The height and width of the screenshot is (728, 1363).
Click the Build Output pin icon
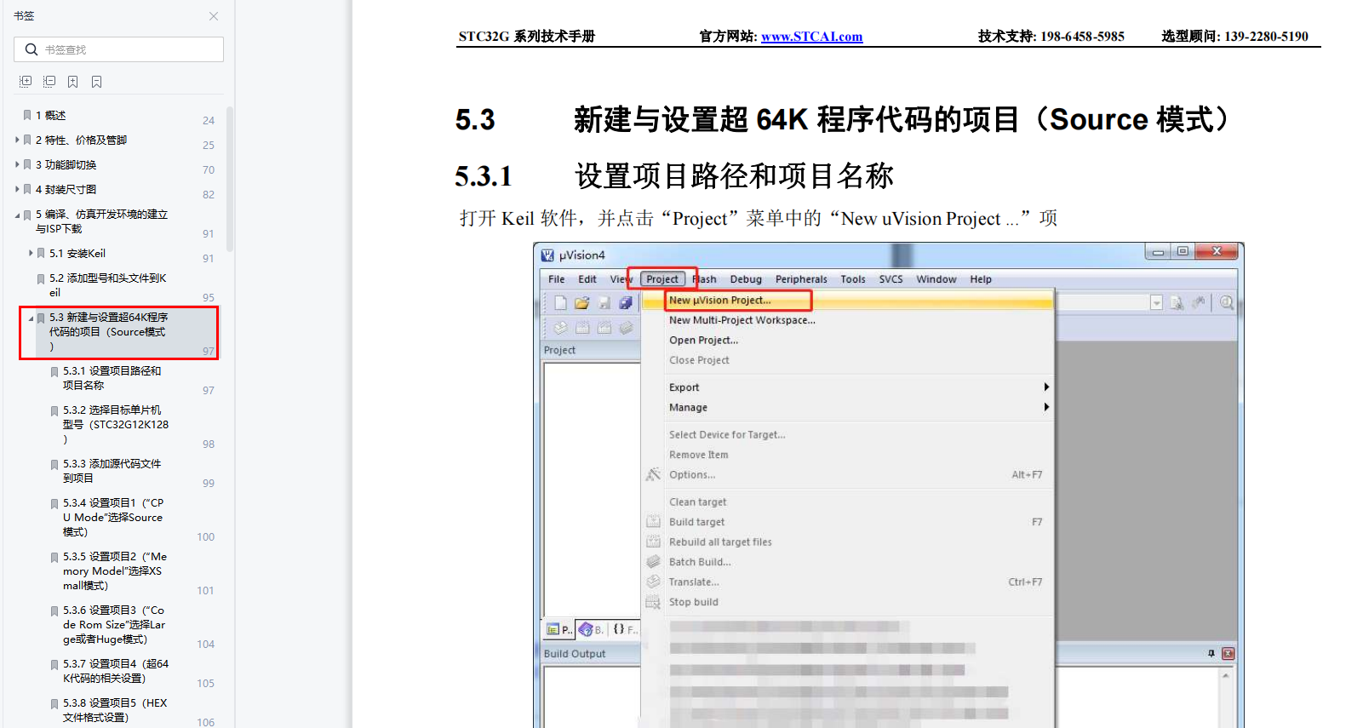[1211, 653]
